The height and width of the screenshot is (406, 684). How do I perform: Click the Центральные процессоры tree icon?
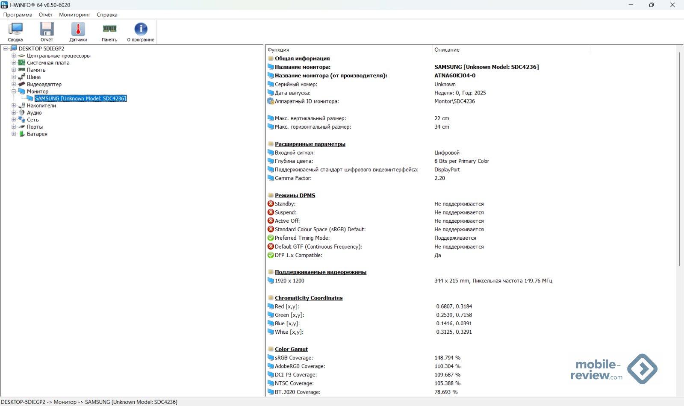click(x=22, y=56)
